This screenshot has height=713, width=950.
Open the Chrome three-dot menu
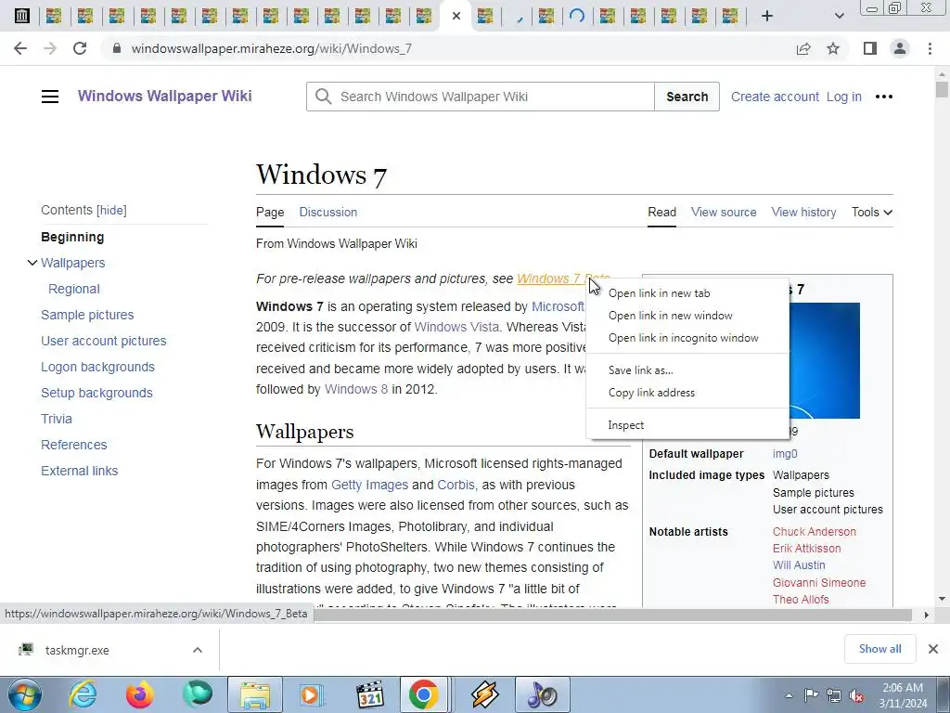point(930,48)
